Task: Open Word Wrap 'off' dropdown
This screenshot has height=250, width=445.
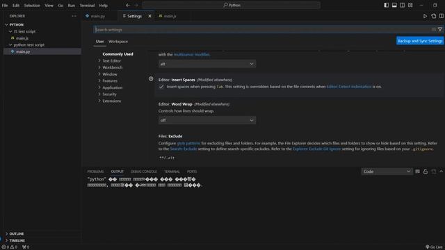Action: tap(207, 120)
